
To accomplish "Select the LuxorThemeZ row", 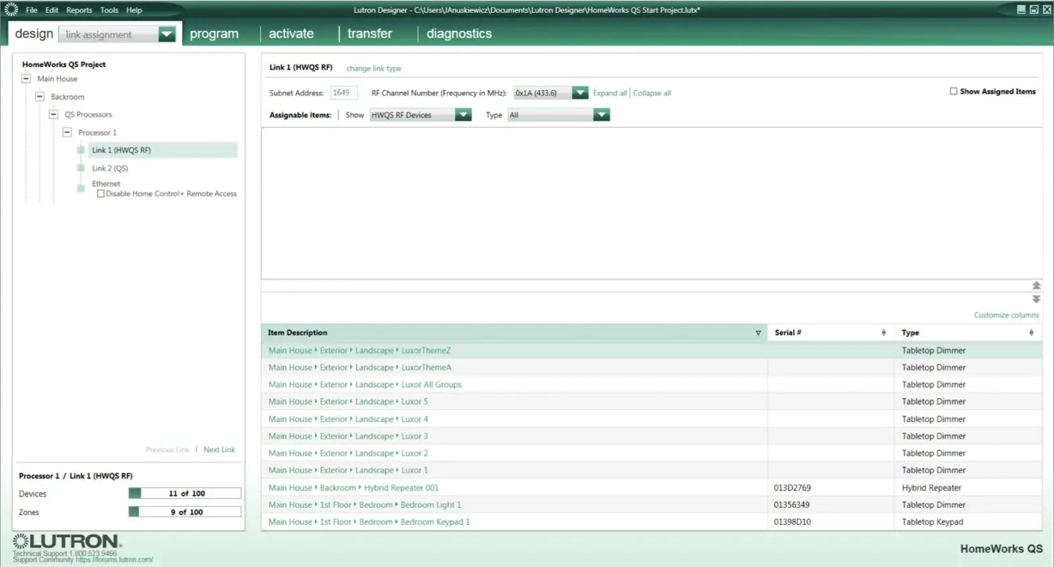I will tap(651, 350).
